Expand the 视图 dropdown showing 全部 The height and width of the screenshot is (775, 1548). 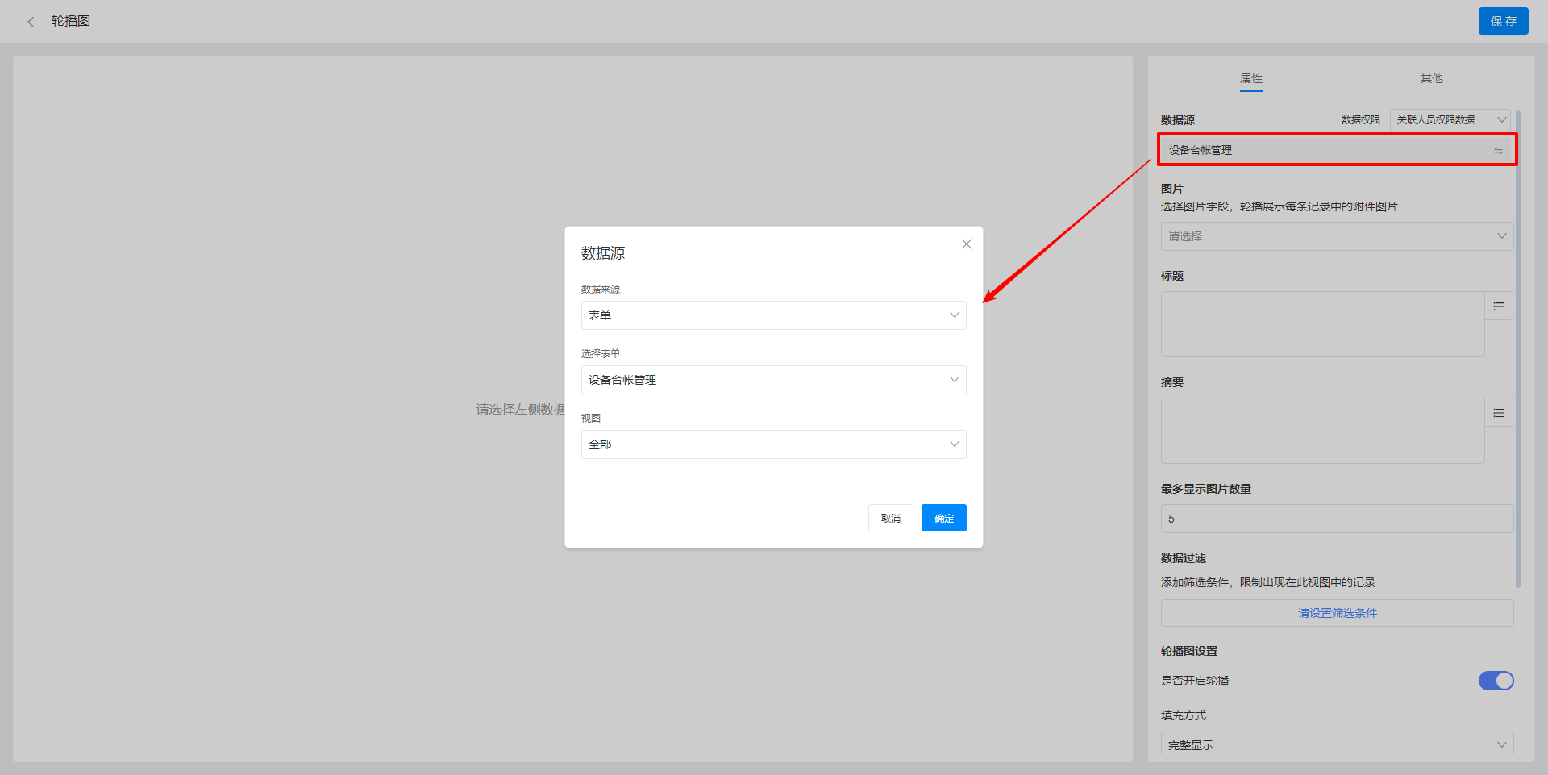click(x=772, y=444)
